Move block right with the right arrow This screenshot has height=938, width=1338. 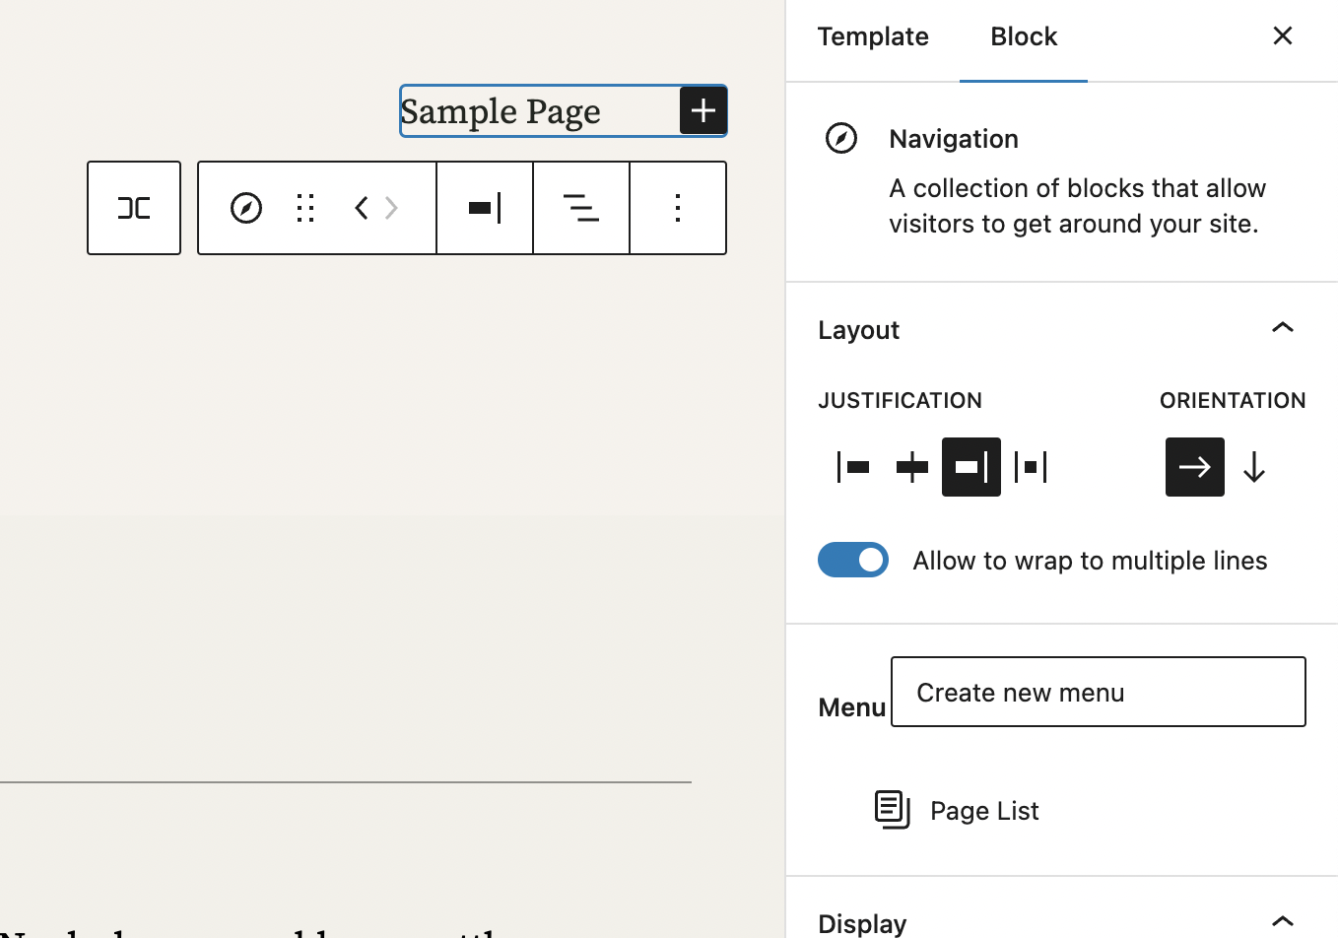tap(391, 208)
